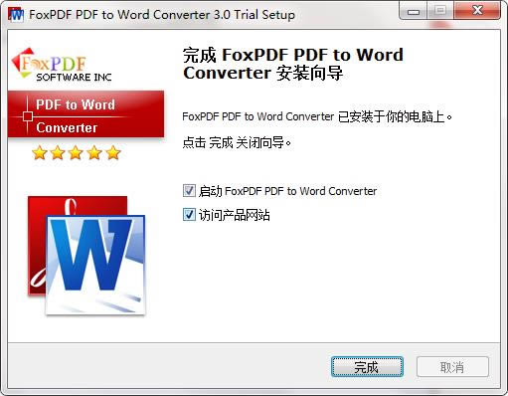
Task: Click the 完成 button to finish setup
Action: (367, 367)
